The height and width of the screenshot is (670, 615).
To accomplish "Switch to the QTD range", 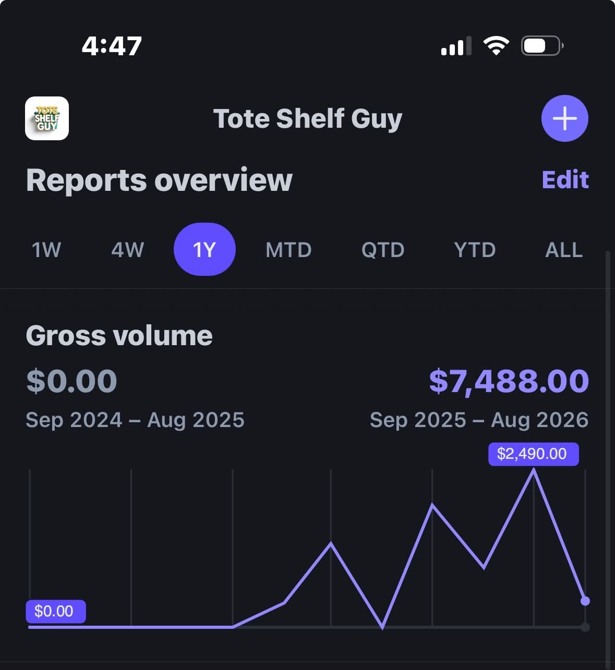I will (x=383, y=250).
